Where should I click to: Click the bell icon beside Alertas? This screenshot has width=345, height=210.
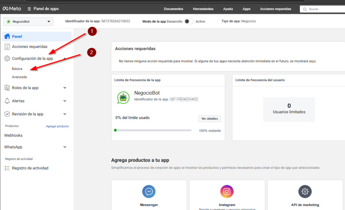(x=7, y=101)
